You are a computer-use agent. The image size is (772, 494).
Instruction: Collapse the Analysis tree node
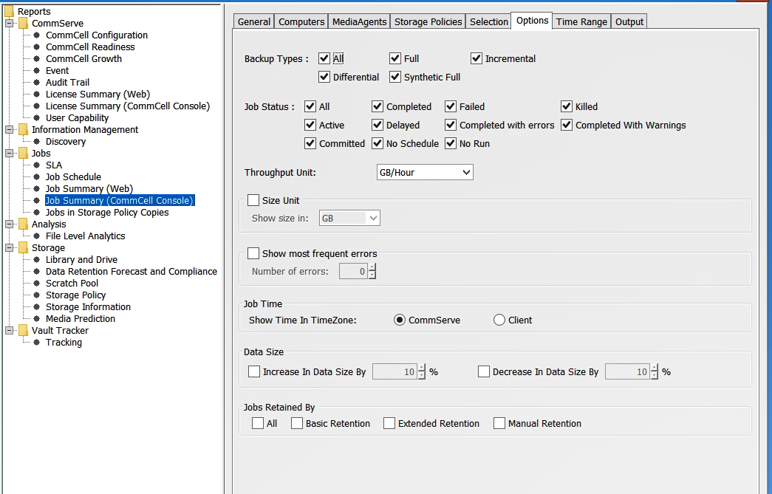tap(9, 224)
